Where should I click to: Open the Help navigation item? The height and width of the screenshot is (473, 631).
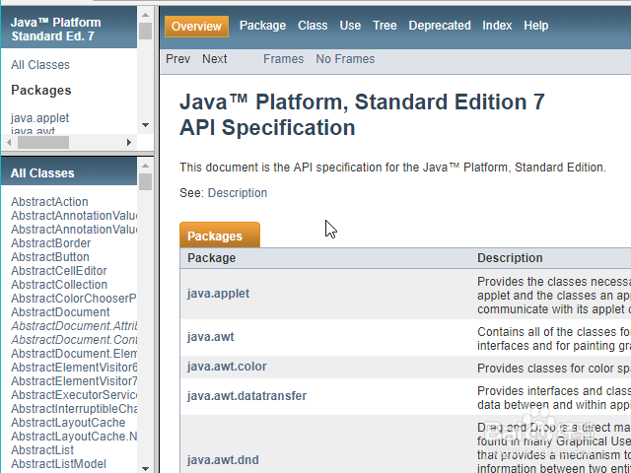tap(536, 26)
